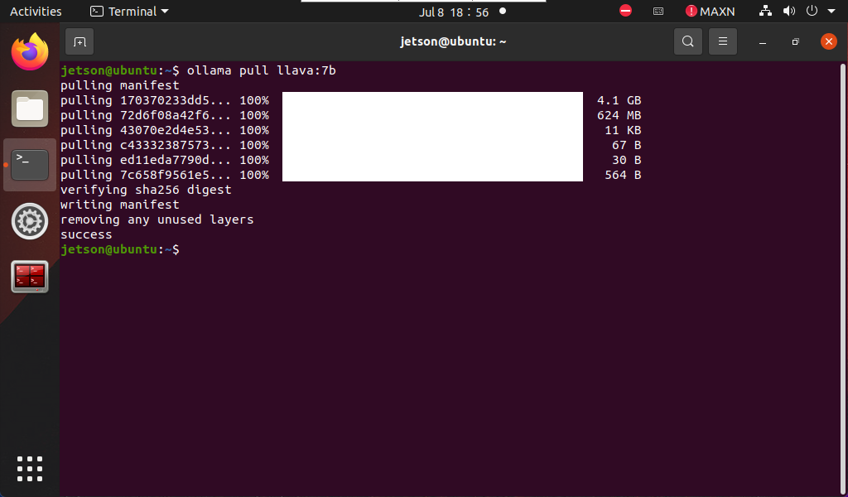Open the Files manager from dock
The height and width of the screenshot is (497, 848).
[30, 109]
